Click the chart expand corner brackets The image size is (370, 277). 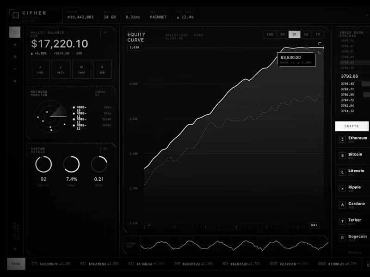coord(320,48)
